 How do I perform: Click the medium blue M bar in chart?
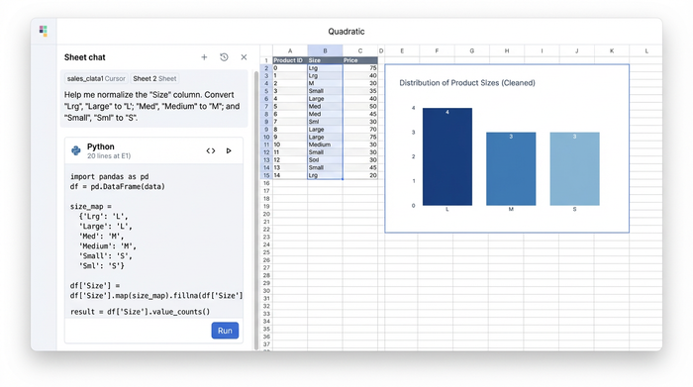click(x=511, y=169)
